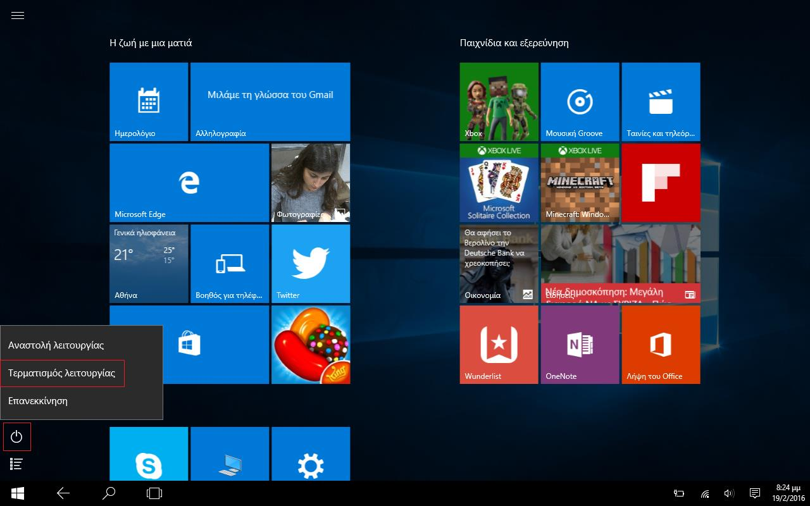Click the group title Η ζωή με μια ματιά

[151, 43]
